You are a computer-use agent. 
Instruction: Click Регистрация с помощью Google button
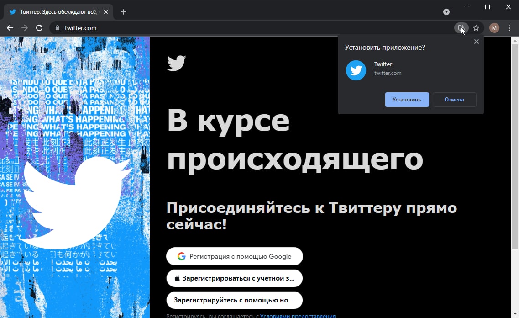point(234,256)
